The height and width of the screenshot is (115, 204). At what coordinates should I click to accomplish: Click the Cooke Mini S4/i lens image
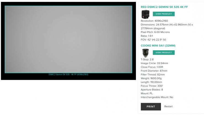145,53
